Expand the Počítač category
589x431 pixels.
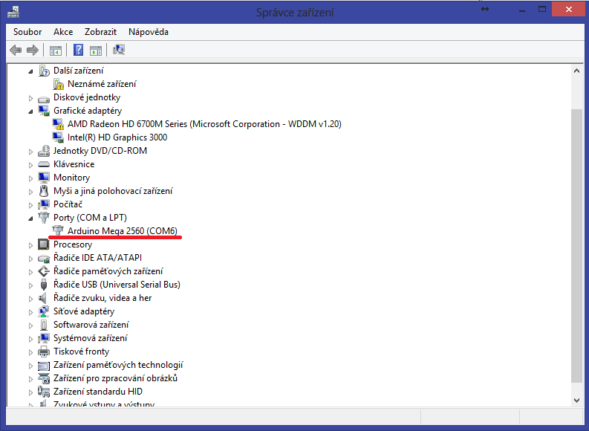pyautogui.click(x=30, y=205)
